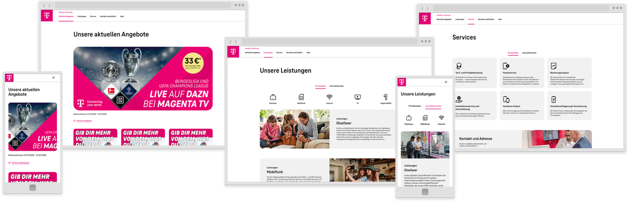Open hamburger menu in Angebote mobile view
The width and height of the screenshot is (629, 202).
click(53, 78)
